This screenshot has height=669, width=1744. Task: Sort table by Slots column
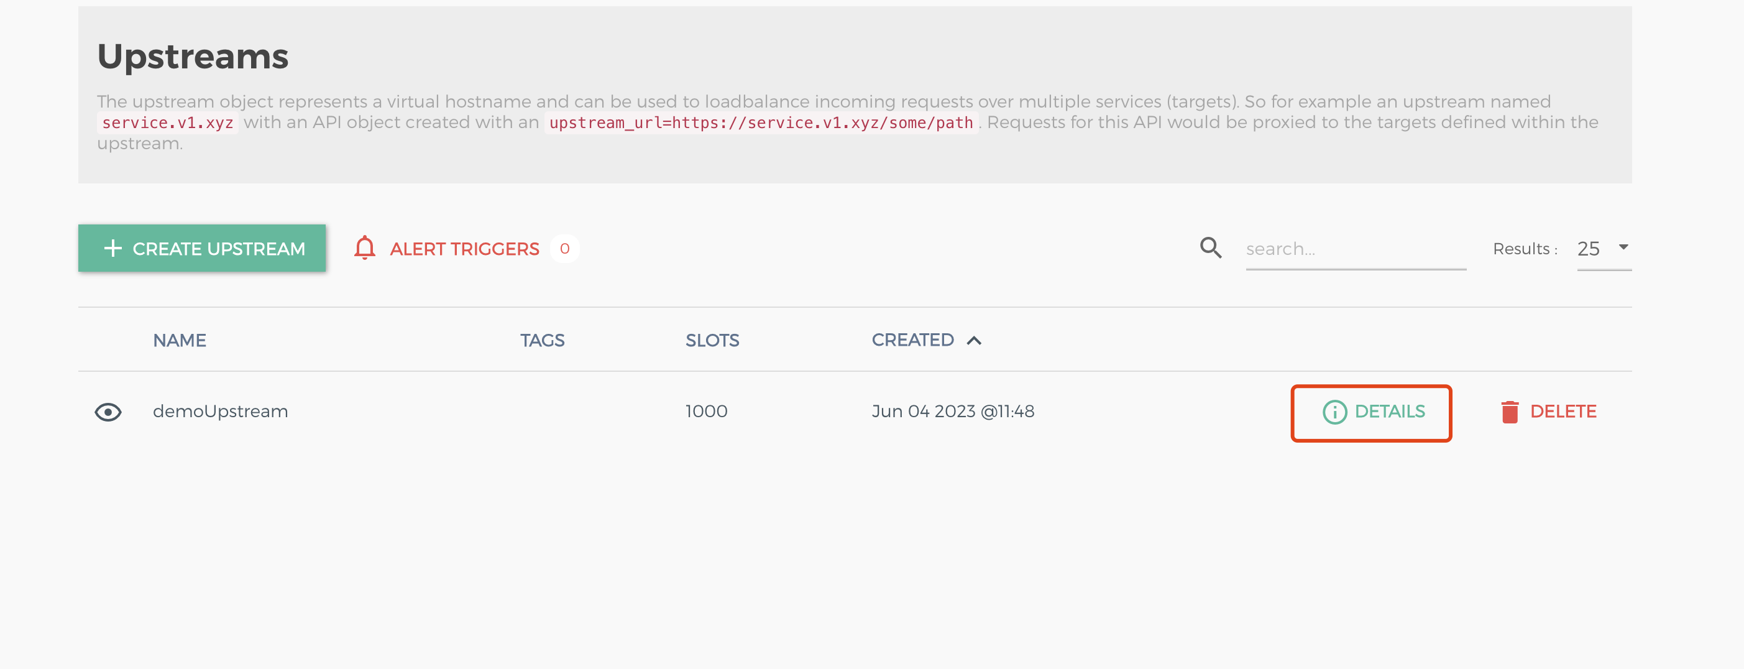[712, 340]
